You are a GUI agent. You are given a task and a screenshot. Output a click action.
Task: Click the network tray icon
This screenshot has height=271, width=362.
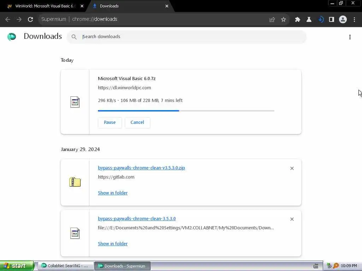tap(329, 266)
